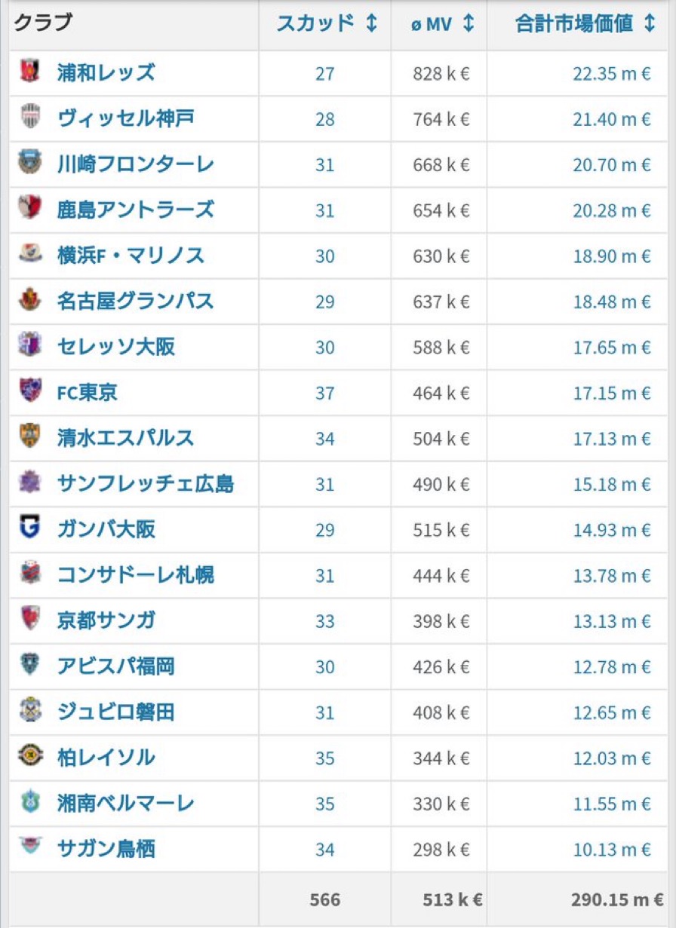Click the Urawa Reds club crest icon
The width and height of the screenshot is (676, 928).
click(30, 72)
